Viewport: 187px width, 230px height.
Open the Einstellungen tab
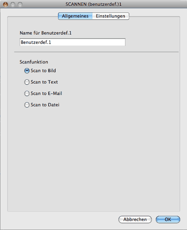click(111, 16)
